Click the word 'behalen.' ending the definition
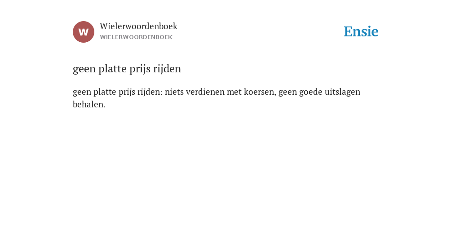Image resolution: width=460 pixels, height=230 pixels. pos(89,104)
